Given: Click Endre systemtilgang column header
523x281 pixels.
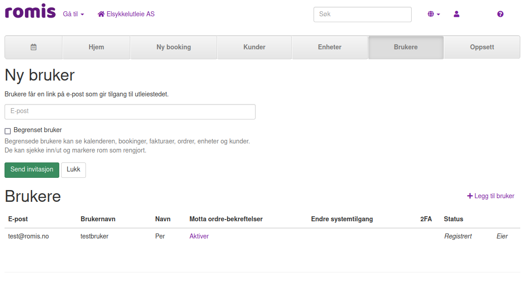Looking at the screenshot, I should [342, 219].
